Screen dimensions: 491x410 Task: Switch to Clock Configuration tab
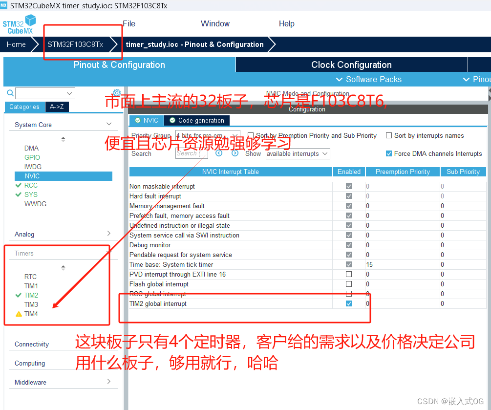(351, 65)
